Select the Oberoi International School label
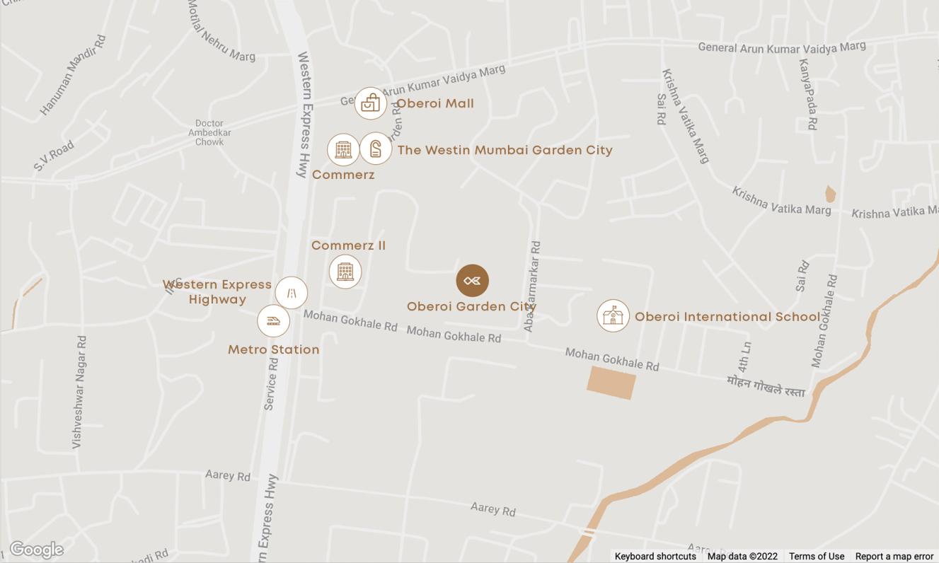Screen dimensions: 939x563 (x=727, y=316)
